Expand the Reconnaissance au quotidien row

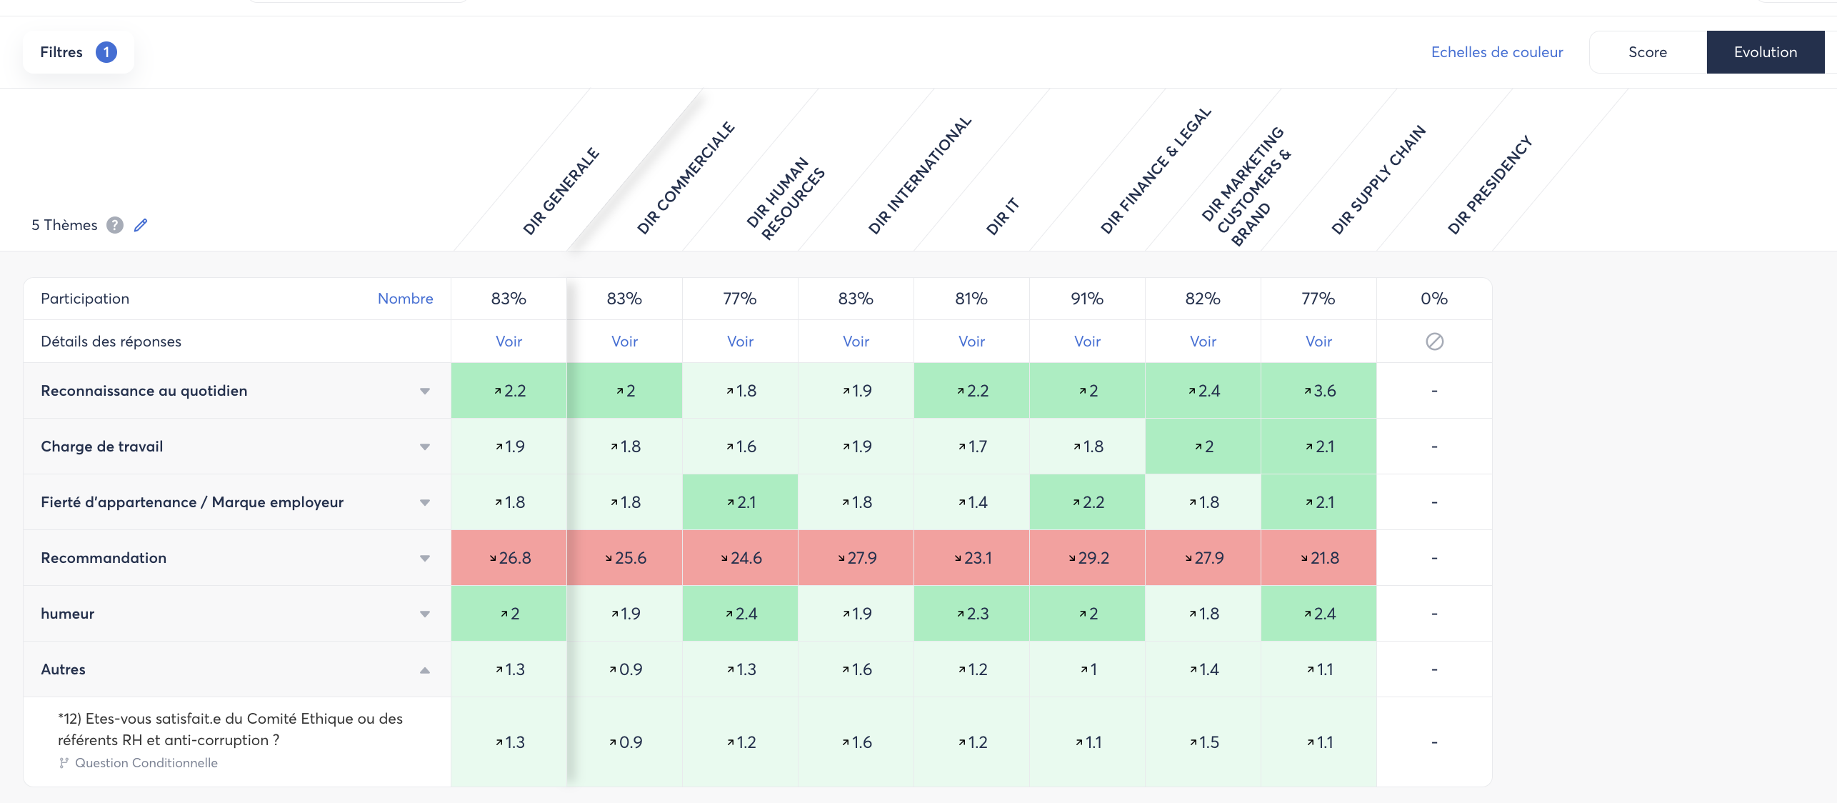(425, 391)
